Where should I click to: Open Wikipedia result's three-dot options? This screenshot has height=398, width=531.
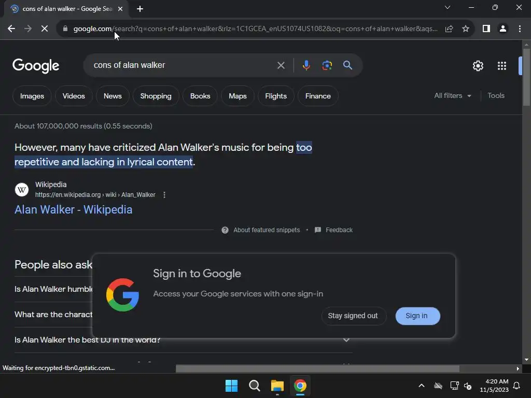(x=164, y=195)
